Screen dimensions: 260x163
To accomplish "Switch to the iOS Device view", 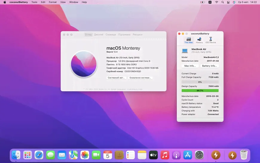I will [x=210, y=40].
